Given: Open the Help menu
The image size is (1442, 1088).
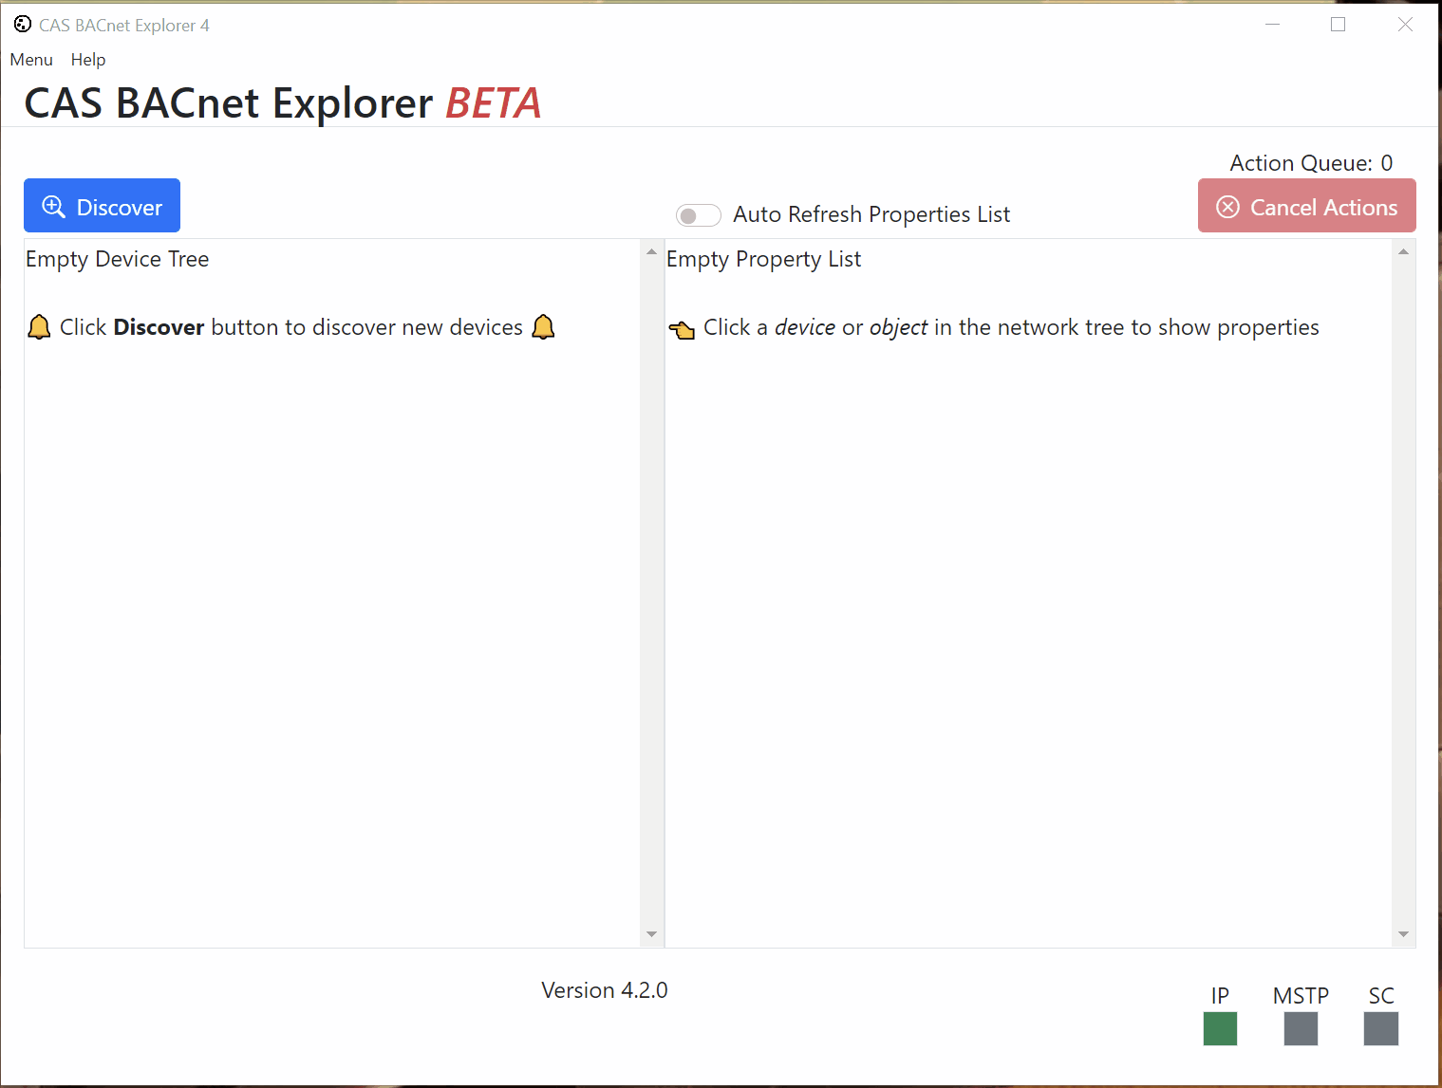Looking at the screenshot, I should (88, 60).
